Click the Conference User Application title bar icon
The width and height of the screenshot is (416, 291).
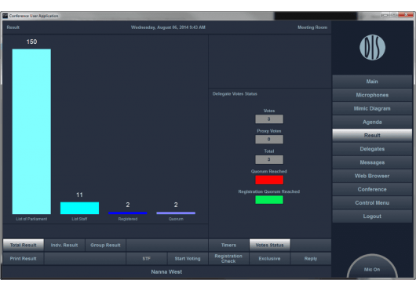point(5,16)
